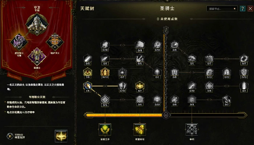Click the 希望印记 glowing sigils skill icon

click(x=140, y=129)
